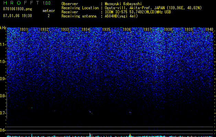Click the Observer label
This screenshot has width=216, height=137.
coord(70,4)
